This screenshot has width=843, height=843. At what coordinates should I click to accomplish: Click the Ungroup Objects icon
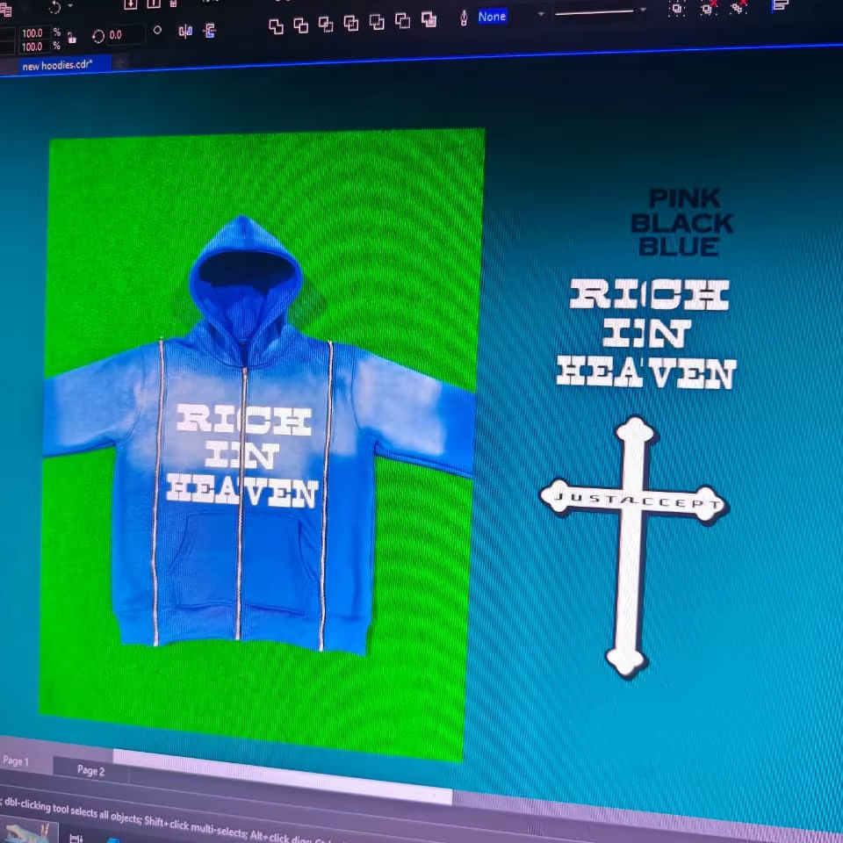coord(708,8)
